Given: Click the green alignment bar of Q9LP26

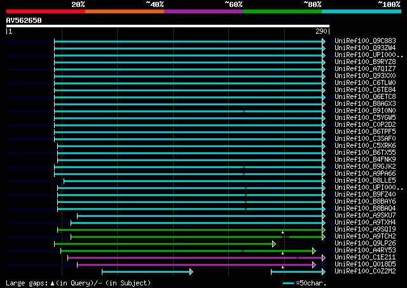Looking at the screenshot, I should [163, 244].
